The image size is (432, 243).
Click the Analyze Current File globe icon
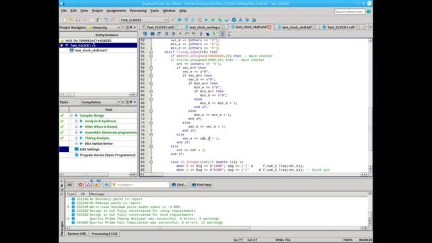point(215,34)
